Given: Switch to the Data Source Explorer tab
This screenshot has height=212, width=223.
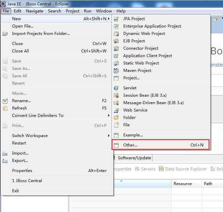Looking at the screenshot, I should pyautogui.click(x=183, y=169).
